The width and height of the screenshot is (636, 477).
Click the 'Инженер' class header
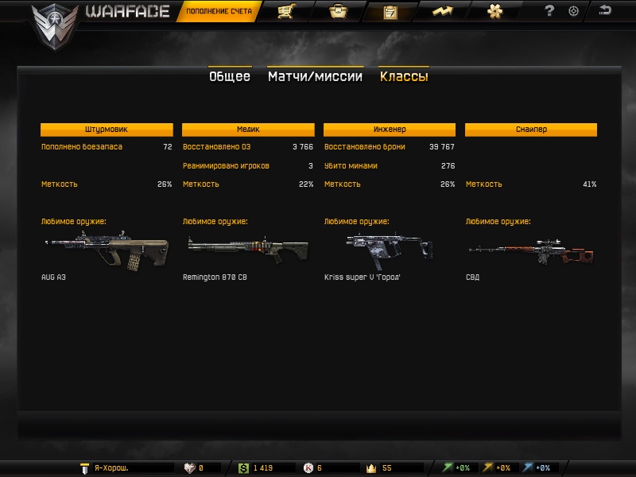[x=390, y=130]
